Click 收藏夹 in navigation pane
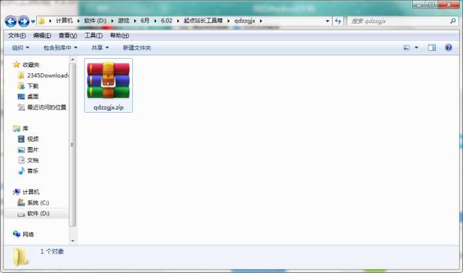Image resolution: width=463 pixels, height=273 pixels. [x=30, y=65]
